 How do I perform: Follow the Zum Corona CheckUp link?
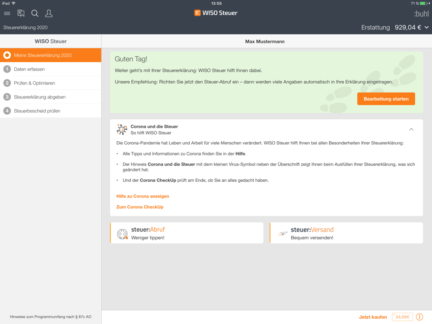[x=140, y=207]
